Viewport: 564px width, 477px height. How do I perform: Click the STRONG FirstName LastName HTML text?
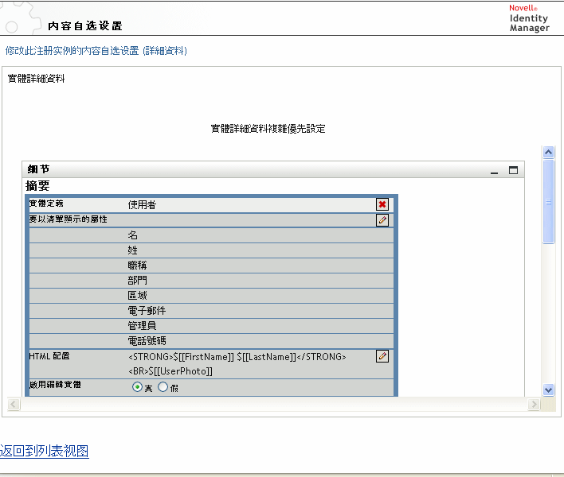point(237,357)
